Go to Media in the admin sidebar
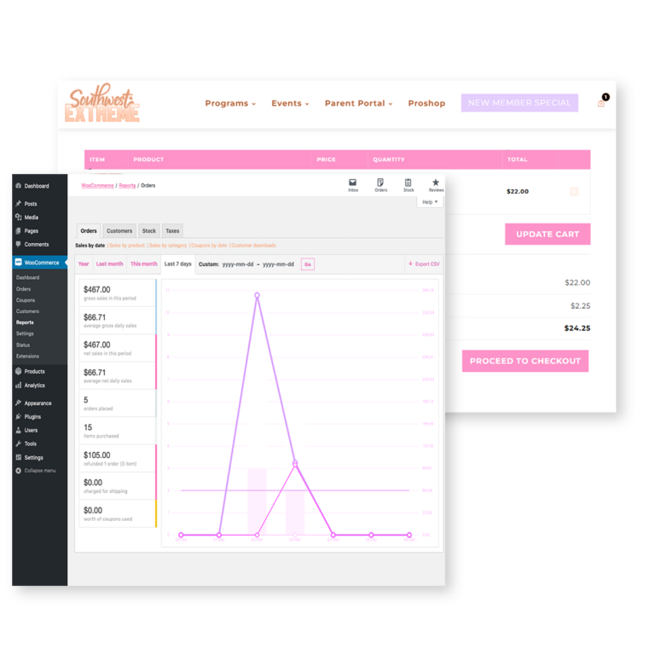The image size is (655, 655). pos(31,217)
